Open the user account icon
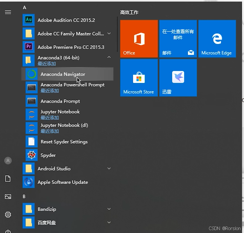The height and width of the screenshot is (233, 244). pyautogui.click(x=8, y=161)
